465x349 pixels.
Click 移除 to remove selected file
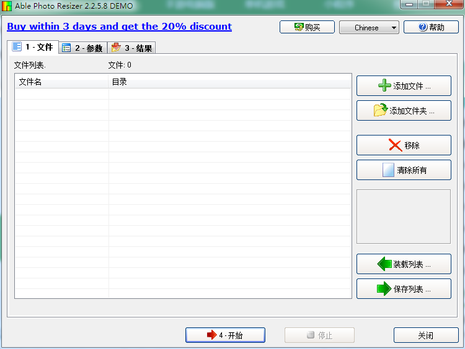coord(404,145)
